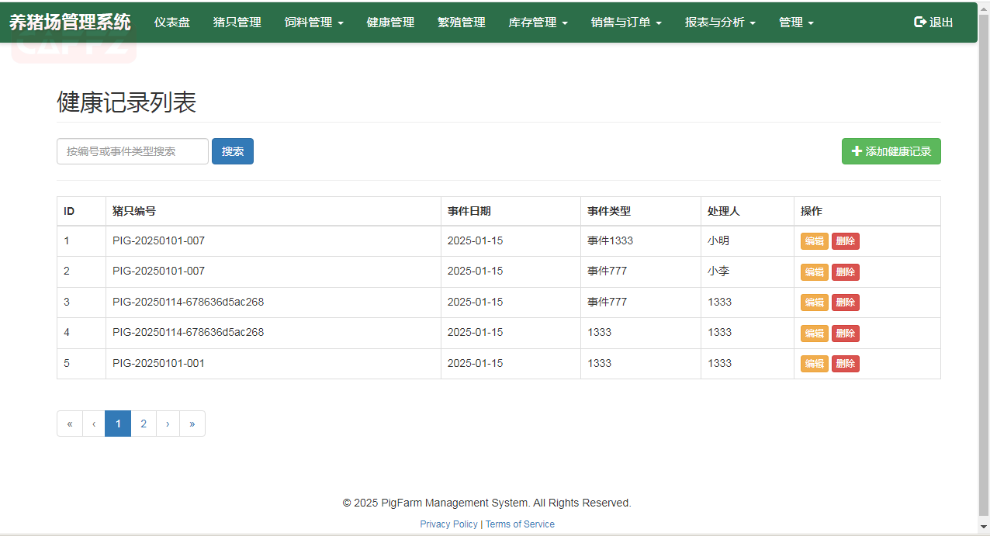Edit the health record with ID 1
Screen dimensions: 990x536
814,241
